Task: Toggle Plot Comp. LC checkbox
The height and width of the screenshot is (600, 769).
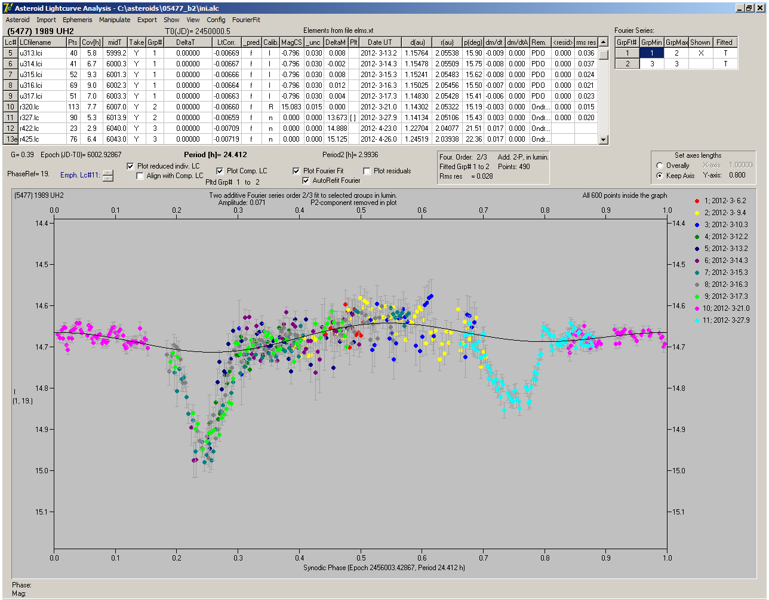Action: click(220, 171)
